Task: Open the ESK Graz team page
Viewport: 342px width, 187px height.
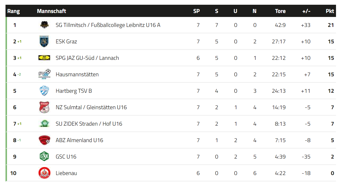Action: [66, 42]
